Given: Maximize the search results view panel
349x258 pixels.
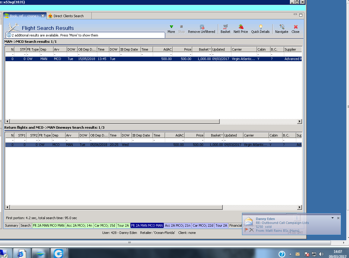Looking at the screenshot, I should [x=301, y=15].
